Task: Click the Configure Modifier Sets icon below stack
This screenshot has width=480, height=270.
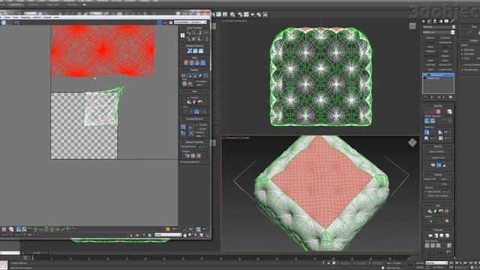Action: [x=451, y=97]
